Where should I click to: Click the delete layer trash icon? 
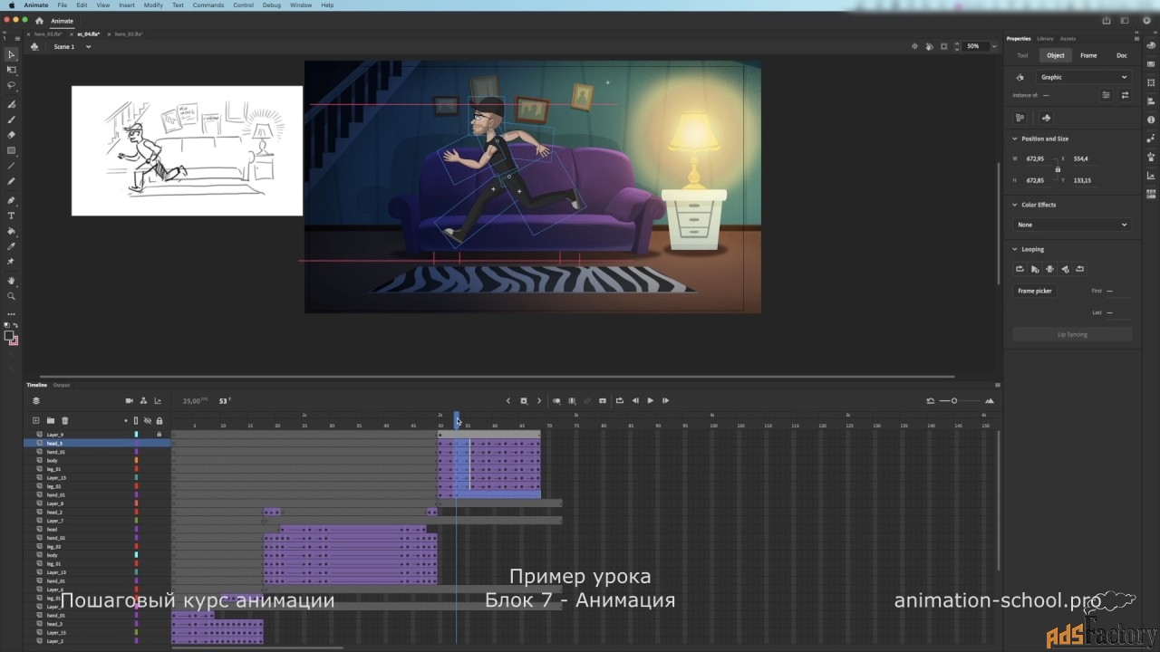pyautogui.click(x=65, y=420)
